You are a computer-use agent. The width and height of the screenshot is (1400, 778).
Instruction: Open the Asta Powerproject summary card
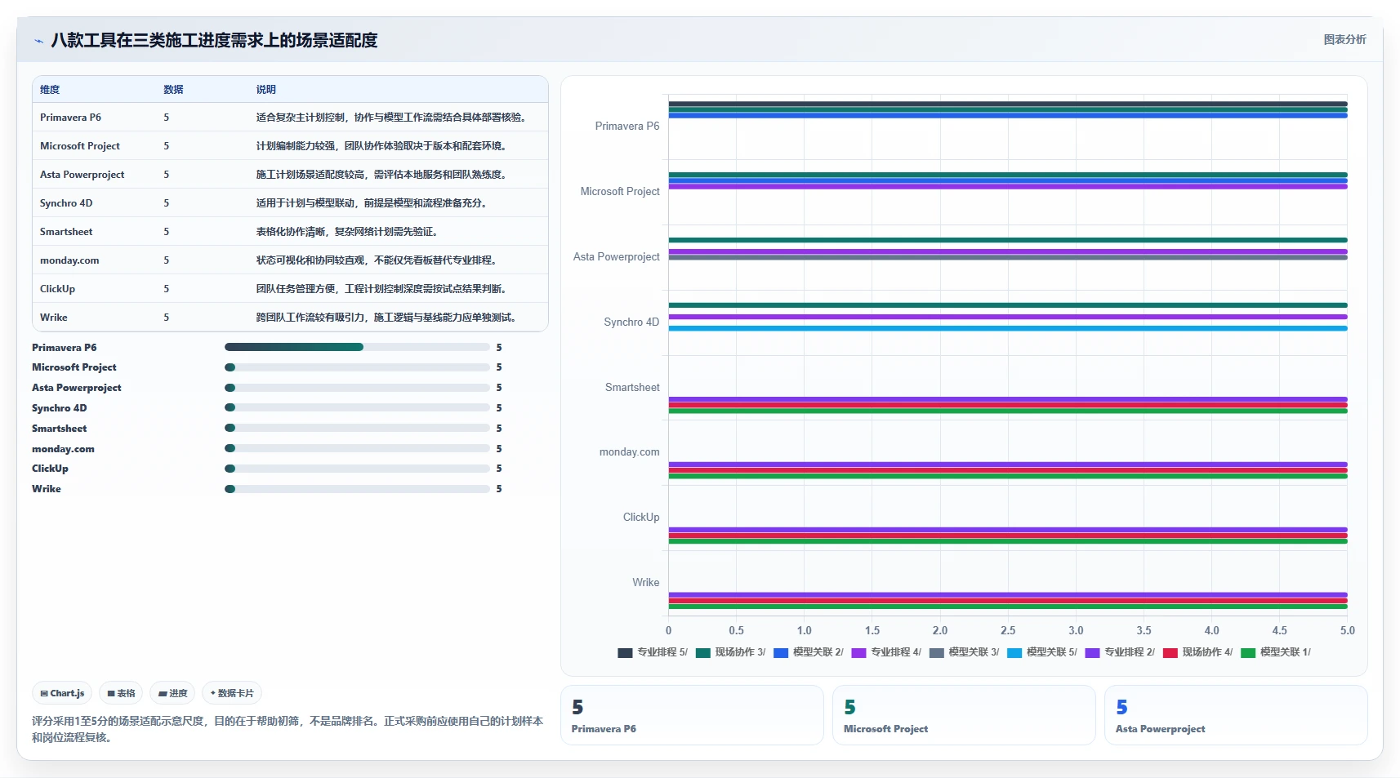click(1236, 715)
